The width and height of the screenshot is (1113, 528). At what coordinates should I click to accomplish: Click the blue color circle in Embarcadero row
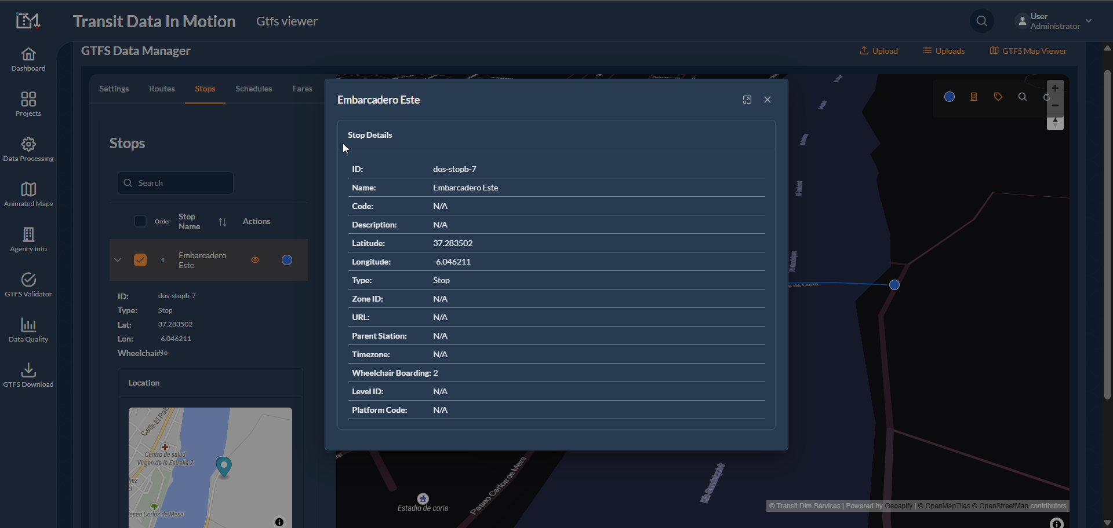tap(287, 260)
